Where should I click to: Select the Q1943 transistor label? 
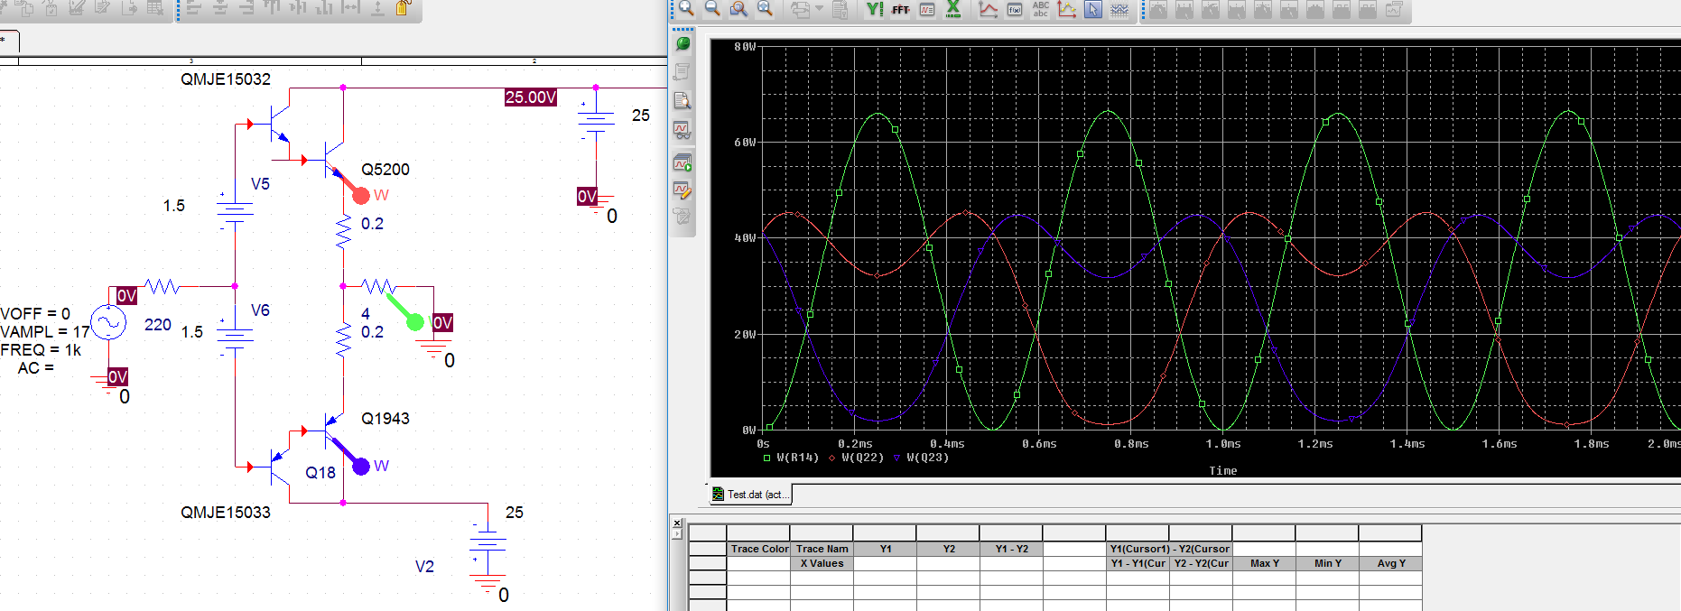(385, 419)
